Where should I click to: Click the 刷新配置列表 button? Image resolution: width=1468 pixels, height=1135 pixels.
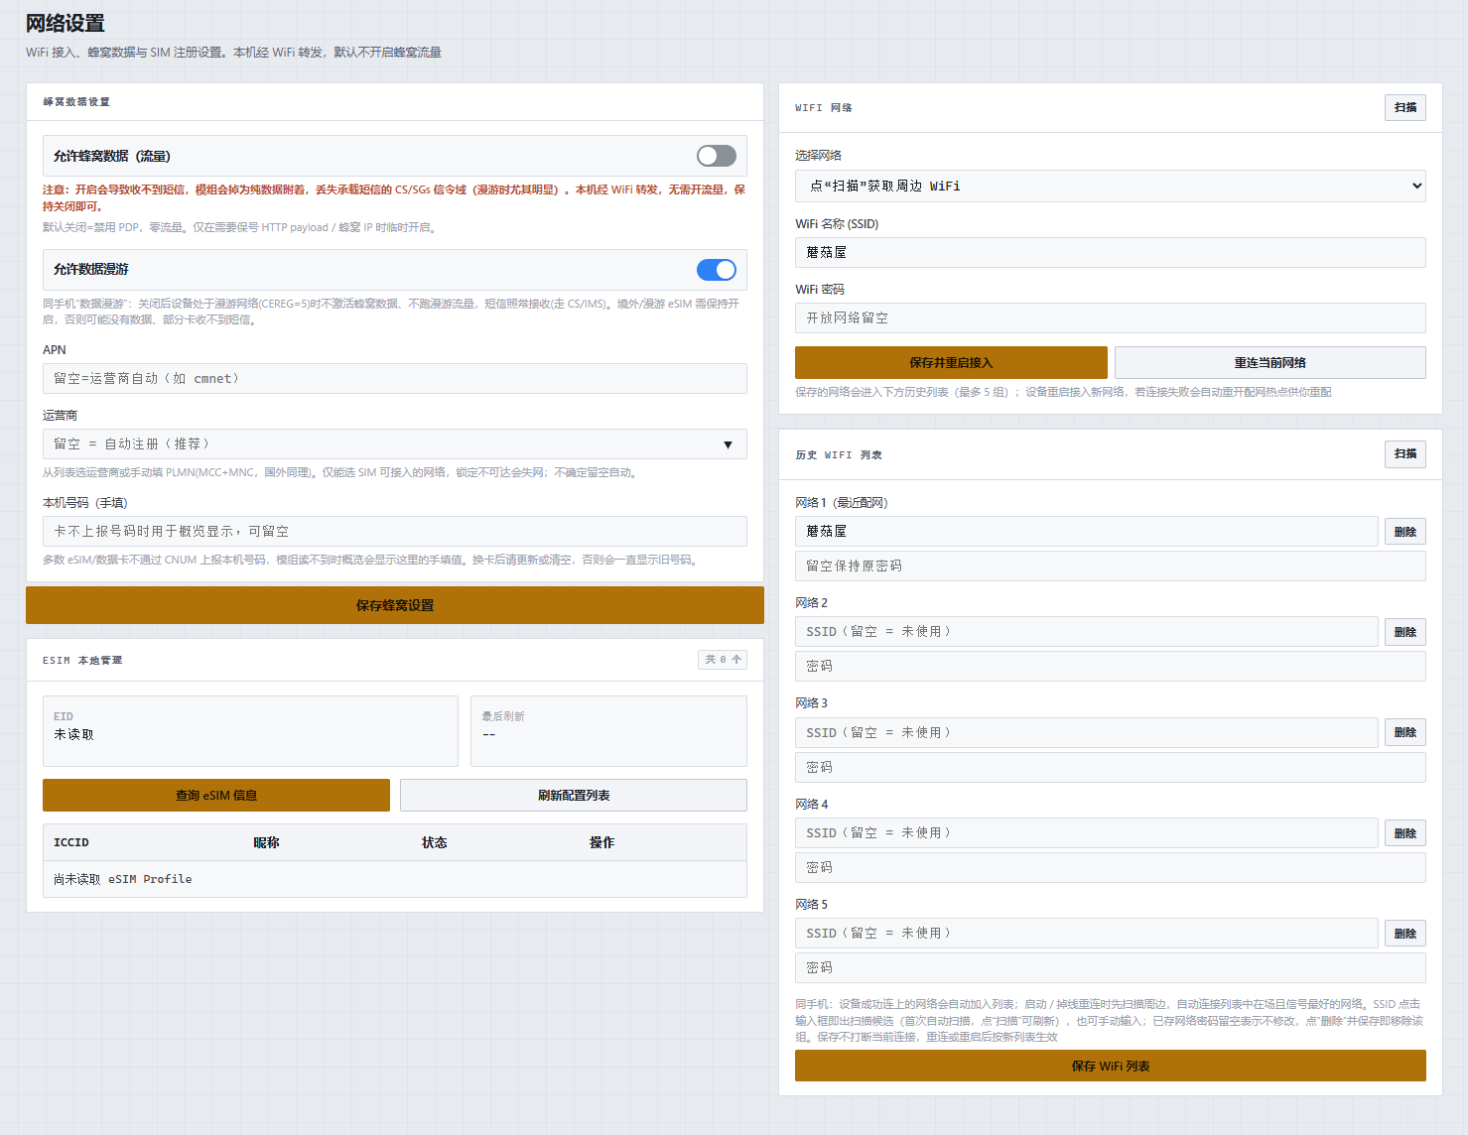(574, 796)
